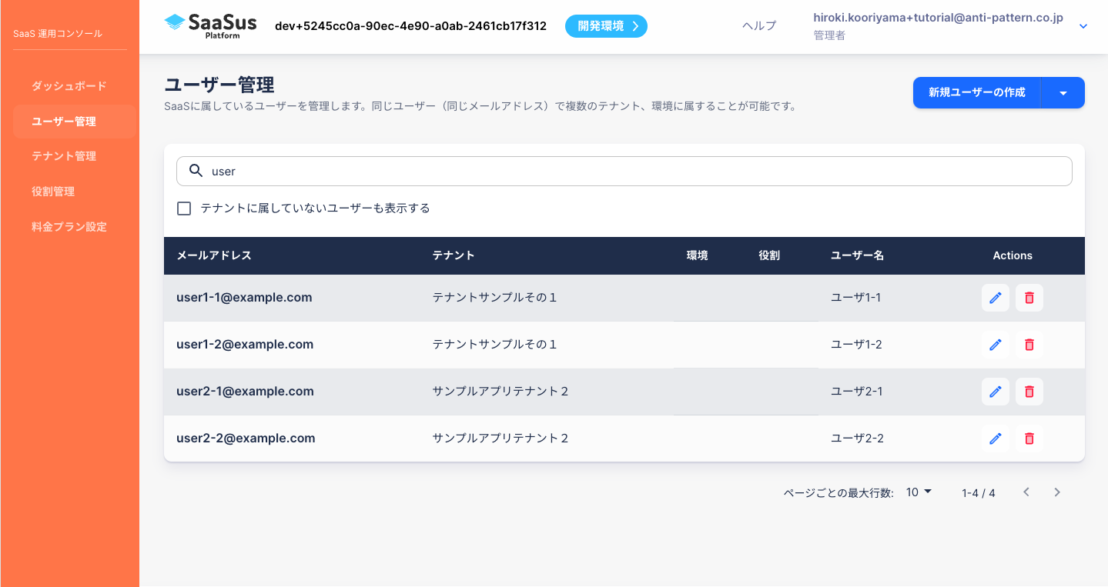Edit user2-1@example.com with pencil icon
This screenshot has width=1108, height=587.
(x=996, y=392)
